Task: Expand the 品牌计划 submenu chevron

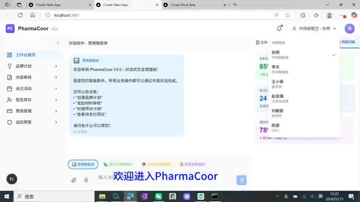Action: pos(56,66)
